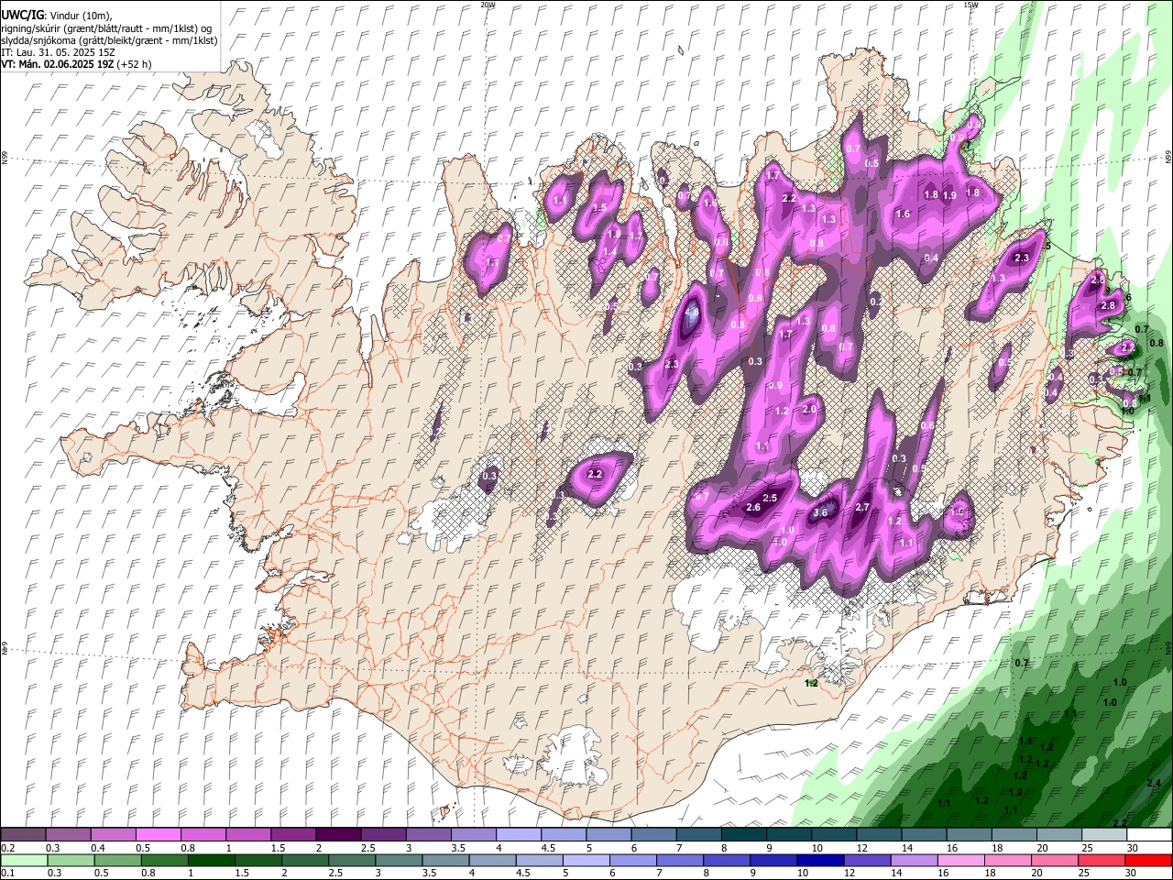Click the 3.6 value on the map
This screenshot has width=1173, height=880.
pyautogui.click(x=820, y=512)
